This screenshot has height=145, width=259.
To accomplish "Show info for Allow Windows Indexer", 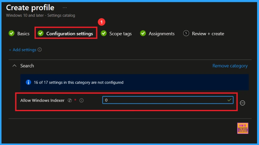I will pyautogui.click(x=82, y=100).
